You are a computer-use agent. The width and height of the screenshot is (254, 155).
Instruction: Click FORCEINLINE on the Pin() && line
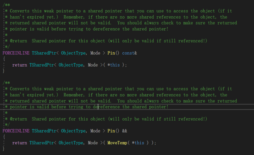tap(16, 131)
